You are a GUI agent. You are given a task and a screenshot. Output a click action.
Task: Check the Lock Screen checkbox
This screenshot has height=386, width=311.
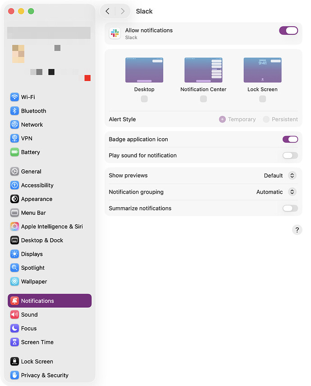[262, 99]
